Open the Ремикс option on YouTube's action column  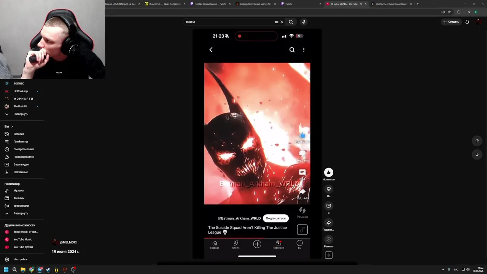(329, 239)
